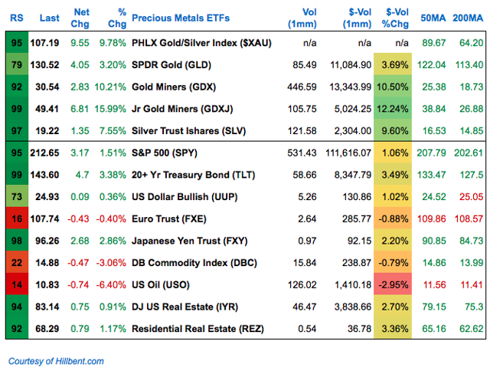The image size is (490, 368).
Task: Select Jr Gold Miners (GDXJ) row name
Action: [182, 109]
